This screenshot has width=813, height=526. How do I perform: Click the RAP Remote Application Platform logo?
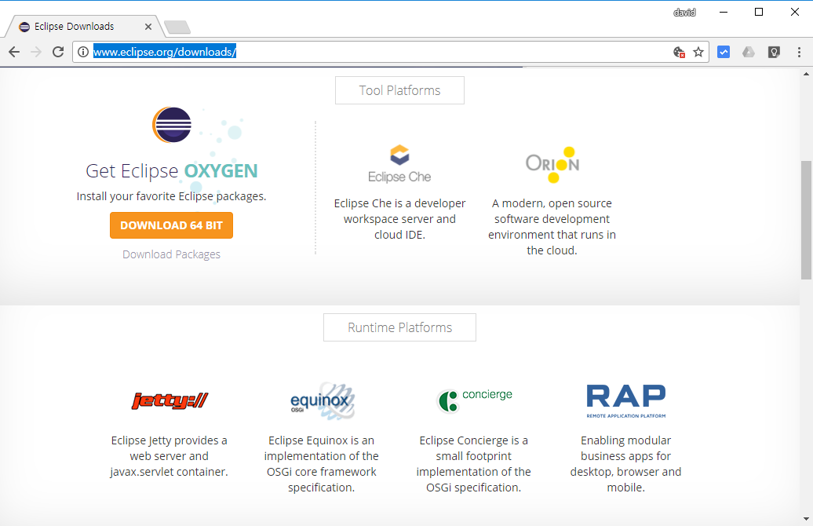click(625, 401)
